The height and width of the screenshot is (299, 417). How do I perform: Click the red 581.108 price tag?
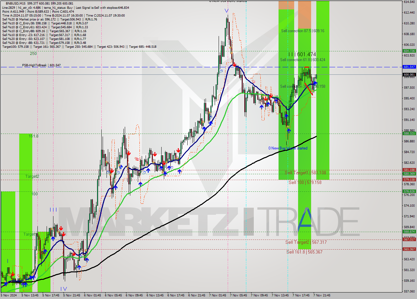coord(409,170)
